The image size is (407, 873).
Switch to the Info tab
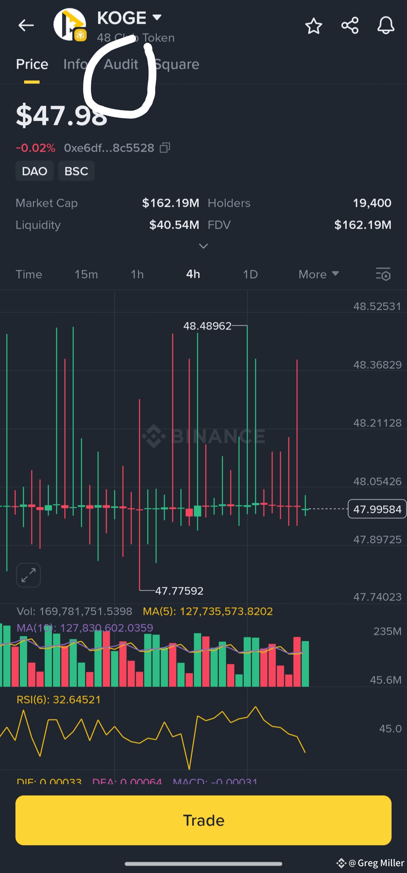point(75,65)
